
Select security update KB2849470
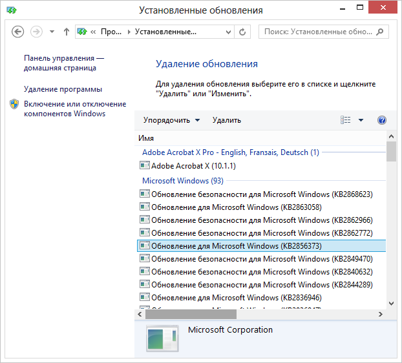(x=262, y=259)
